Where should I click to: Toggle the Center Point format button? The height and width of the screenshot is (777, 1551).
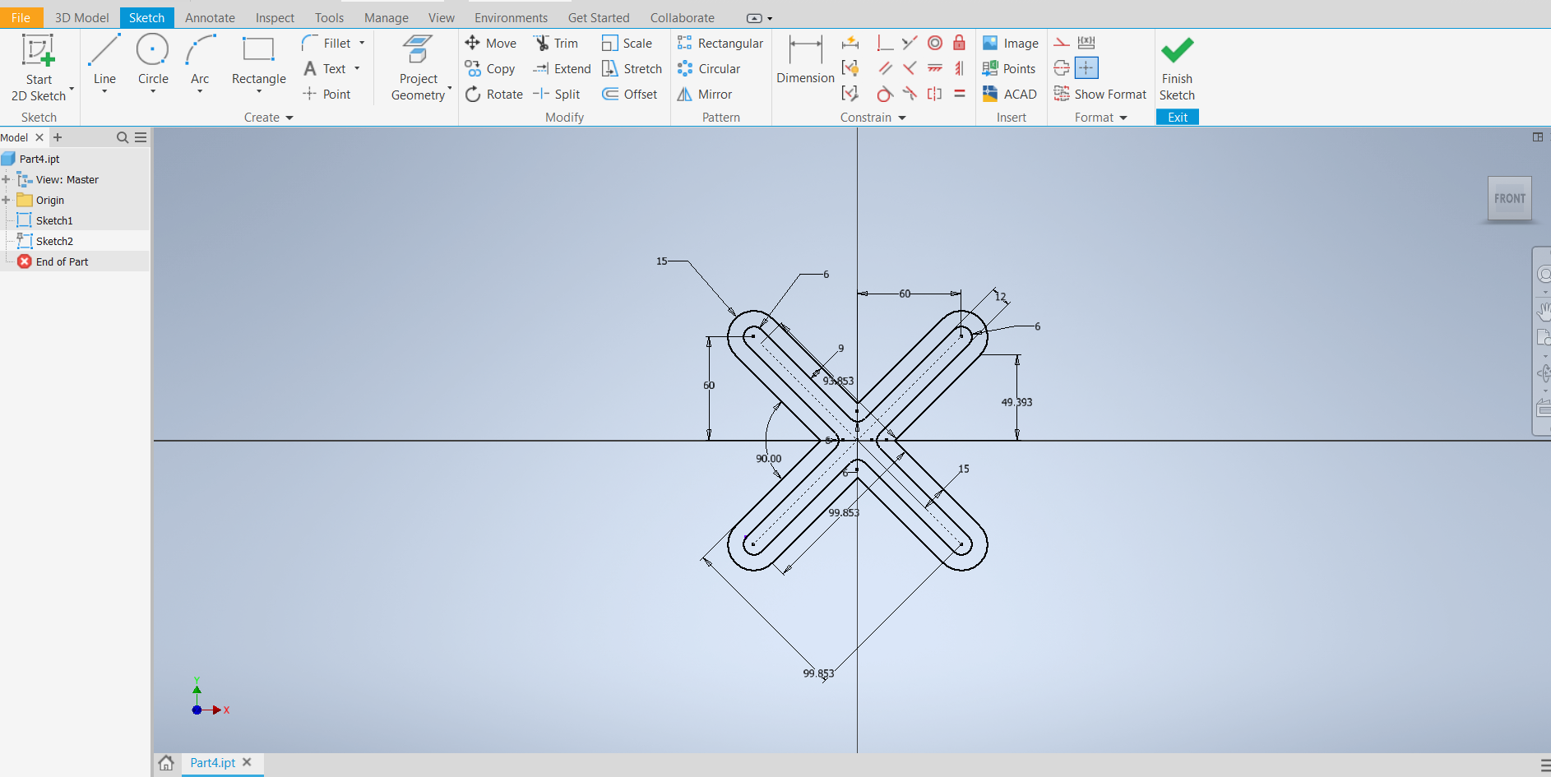coord(1086,68)
